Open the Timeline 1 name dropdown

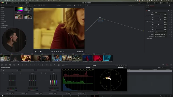tap(59, 5)
